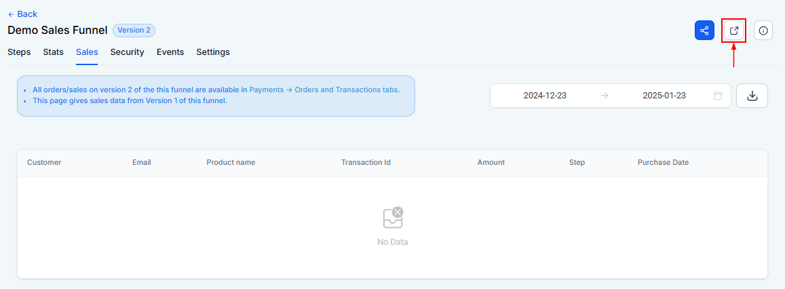
Task: Open the Security tab
Action: (x=127, y=52)
